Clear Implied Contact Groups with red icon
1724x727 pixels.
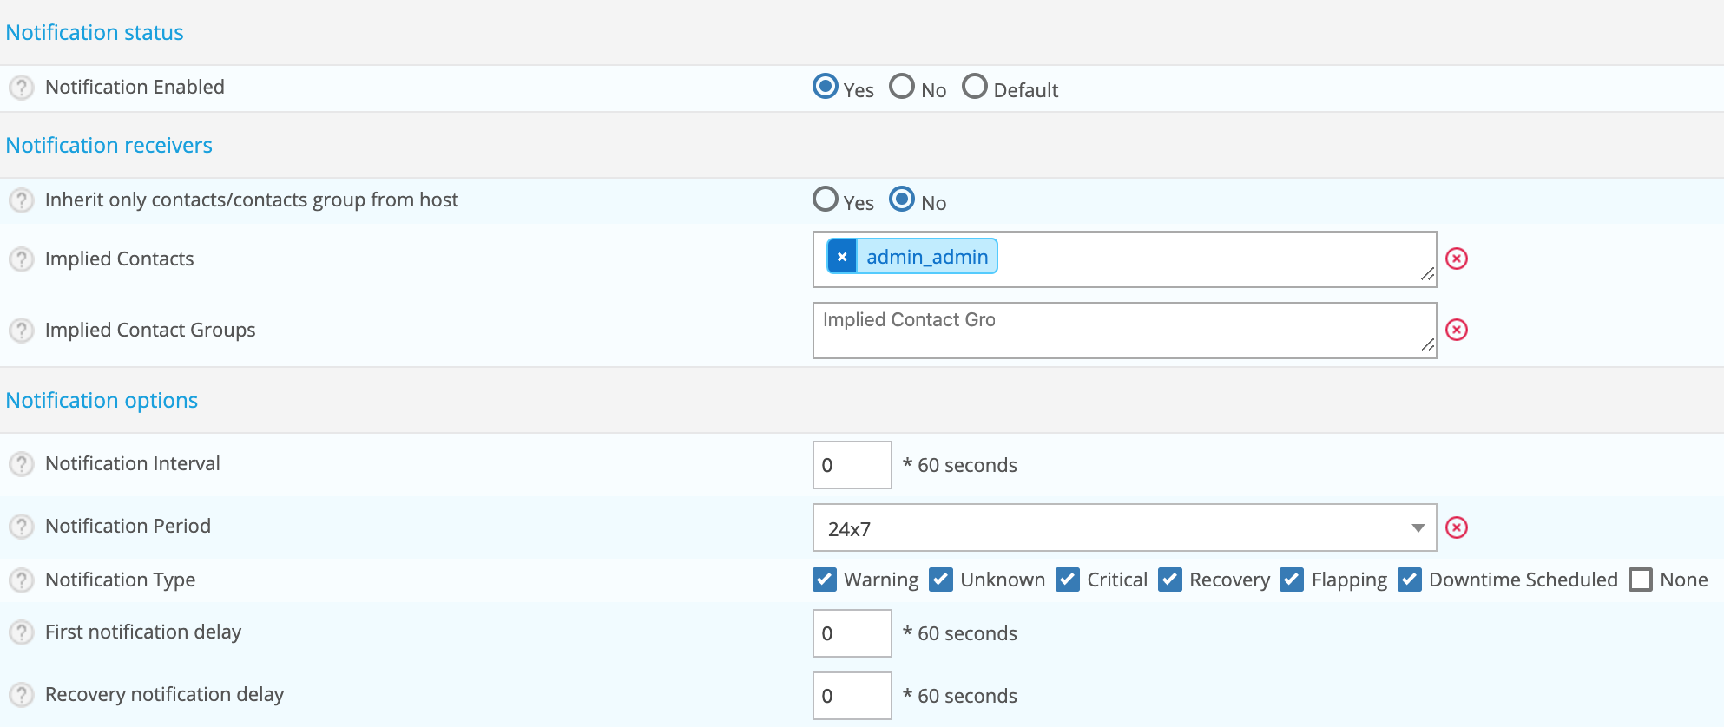(x=1457, y=330)
